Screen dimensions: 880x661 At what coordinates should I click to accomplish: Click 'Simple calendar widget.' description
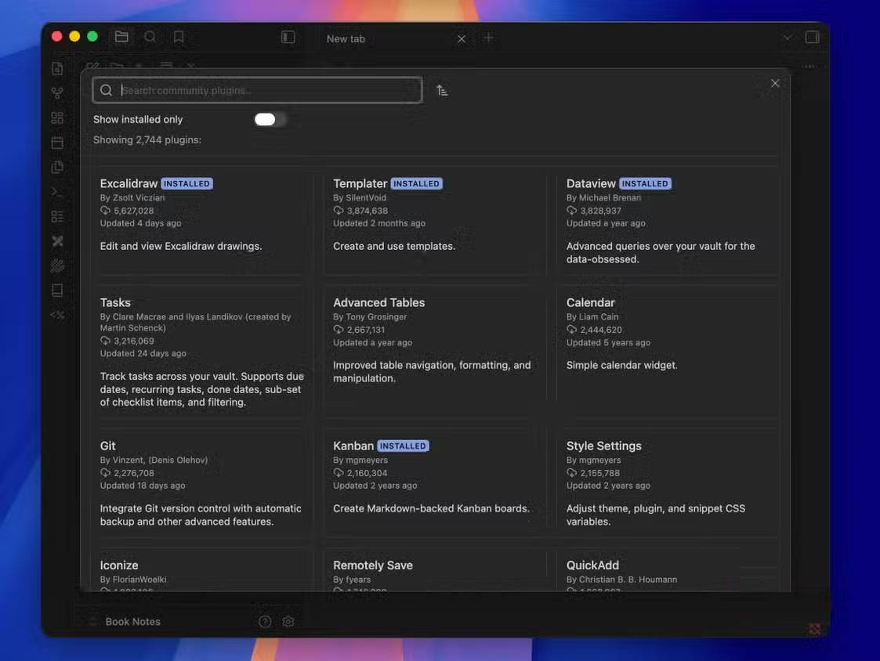tap(622, 365)
